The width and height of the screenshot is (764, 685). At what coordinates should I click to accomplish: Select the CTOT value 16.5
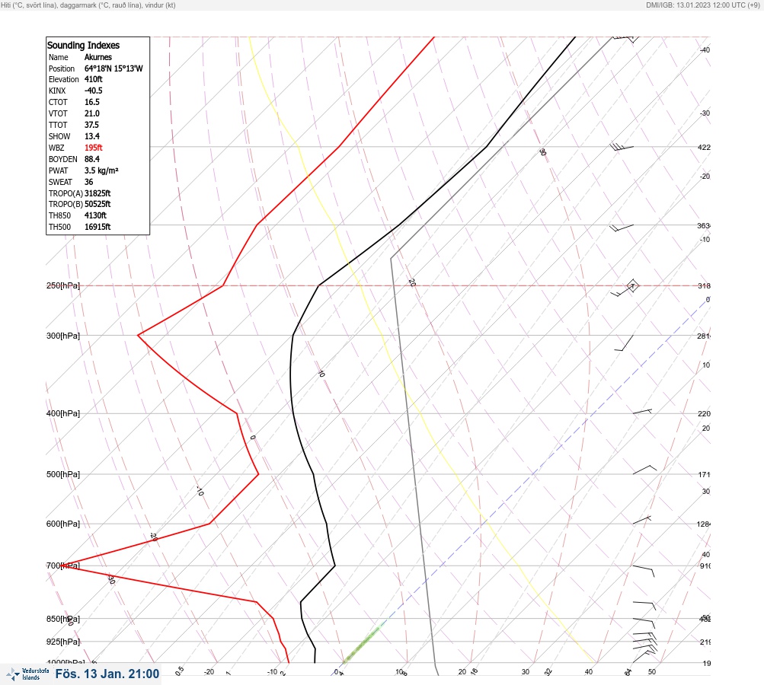click(x=91, y=102)
